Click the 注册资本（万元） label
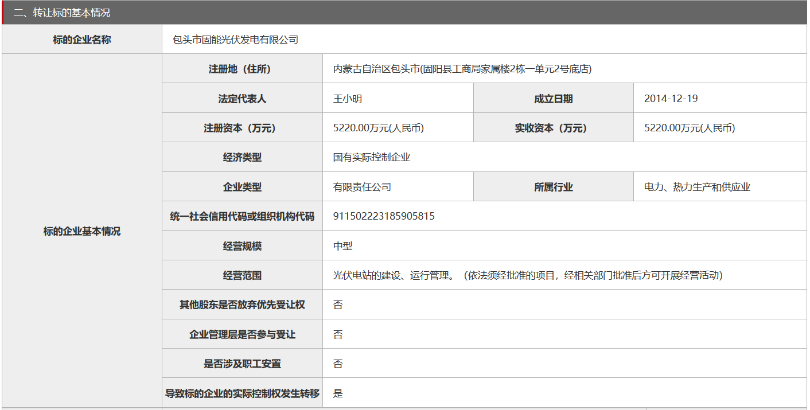This screenshot has height=410, width=810. pyautogui.click(x=242, y=128)
